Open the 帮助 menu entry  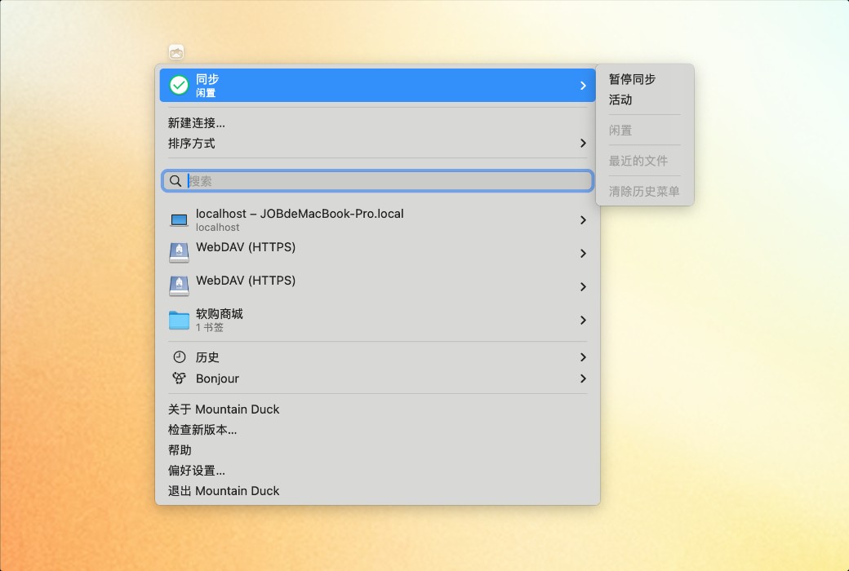click(180, 450)
